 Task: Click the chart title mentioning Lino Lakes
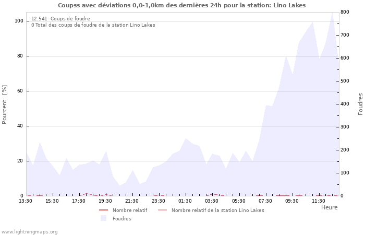tap(181, 5)
